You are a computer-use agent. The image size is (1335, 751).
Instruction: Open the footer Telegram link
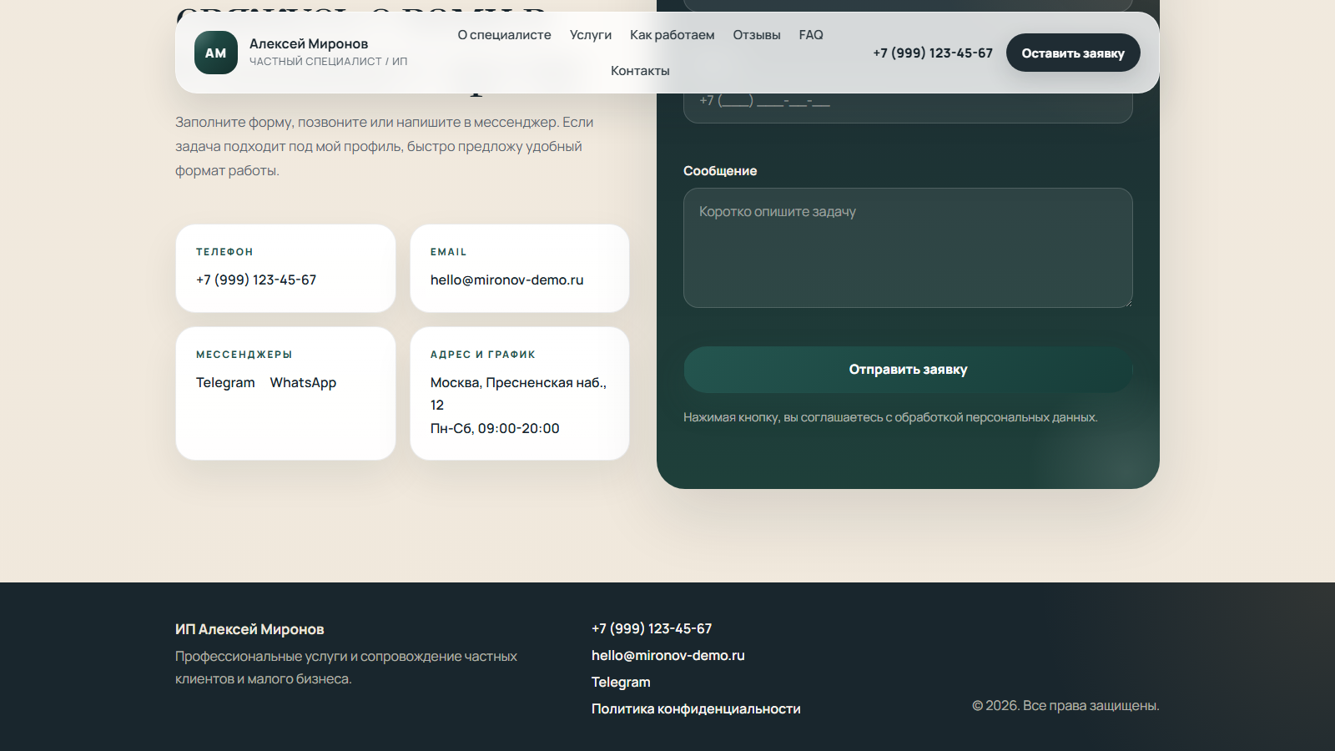pos(621,682)
